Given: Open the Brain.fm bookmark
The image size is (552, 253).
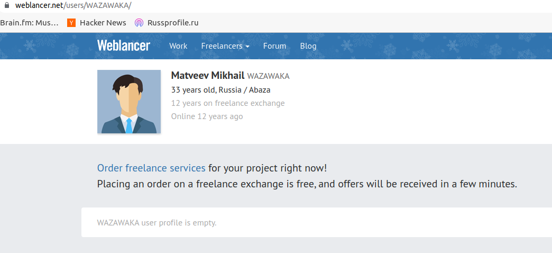Looking at the screenshot, I should 29,23.
